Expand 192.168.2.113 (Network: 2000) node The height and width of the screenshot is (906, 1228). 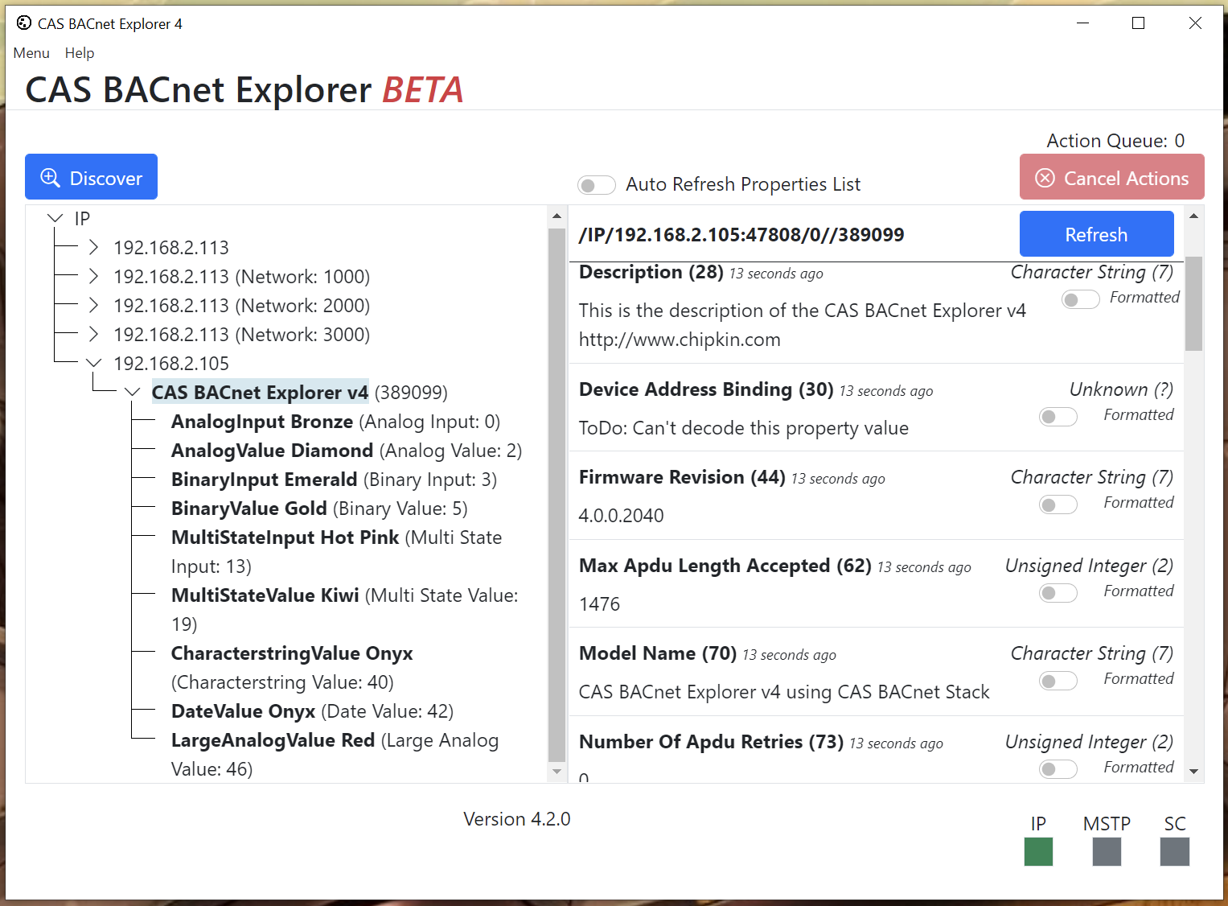(x=93, y=305)
